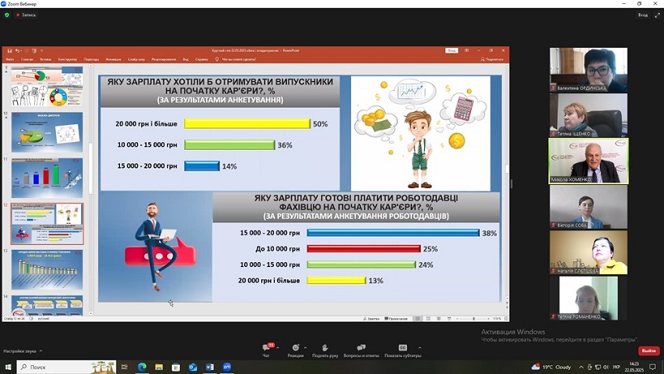
Task: Select slide 10 thumbnail with pie chart
Action: pos(47,131)
